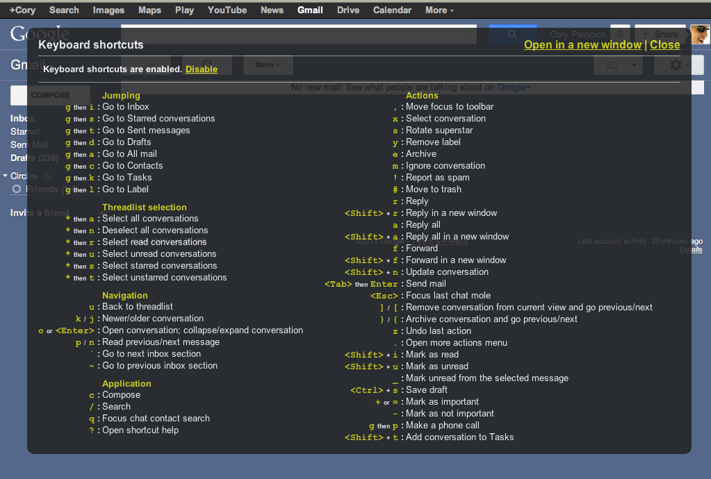711x479 pixels.
Task: Click the Actions section heading
Action: (422, 95)
